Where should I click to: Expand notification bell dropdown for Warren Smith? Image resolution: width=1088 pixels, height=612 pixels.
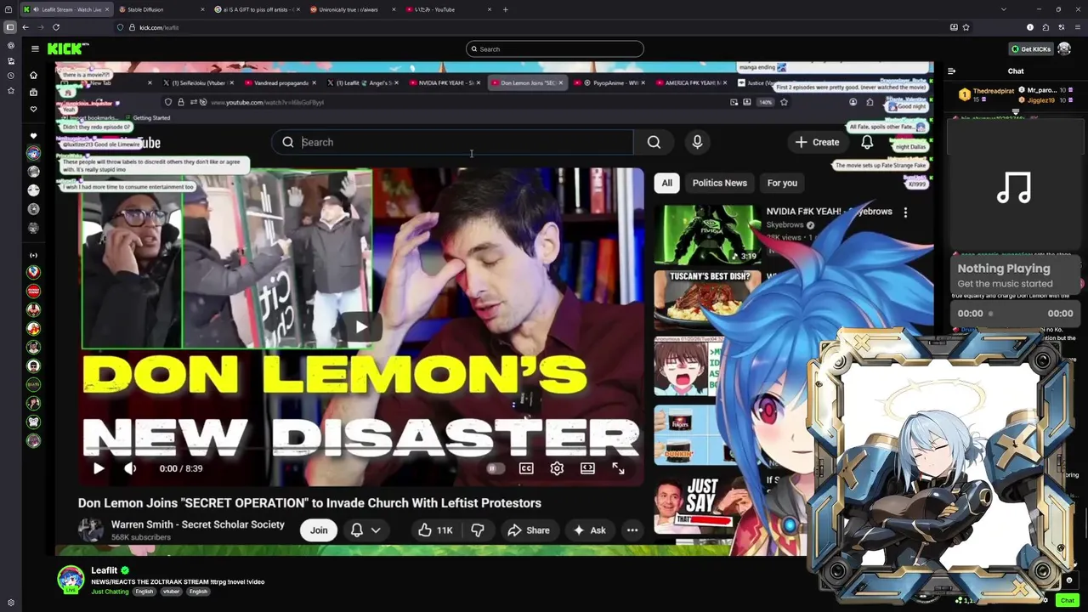coord(375,530)
